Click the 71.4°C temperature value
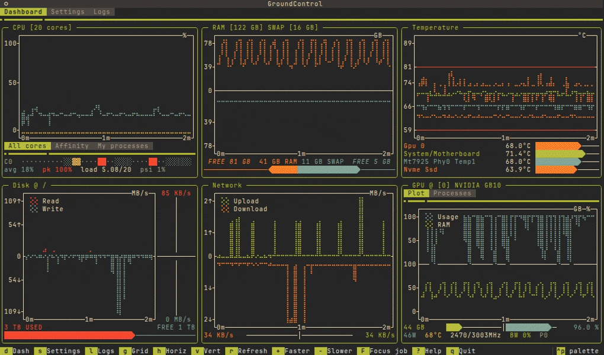 coord(518,154)
